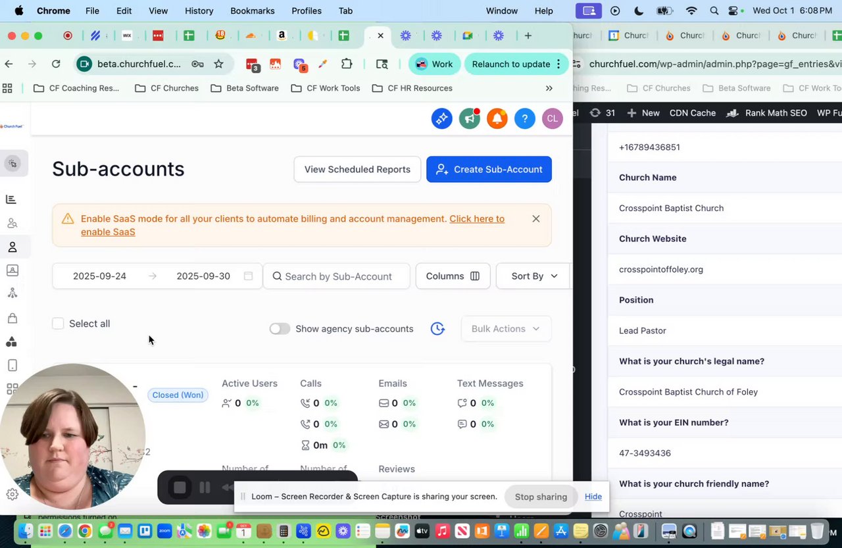Viewport: 842px width, 548px height.
Task: Reload the page with refresh icon
Action: 56,64
